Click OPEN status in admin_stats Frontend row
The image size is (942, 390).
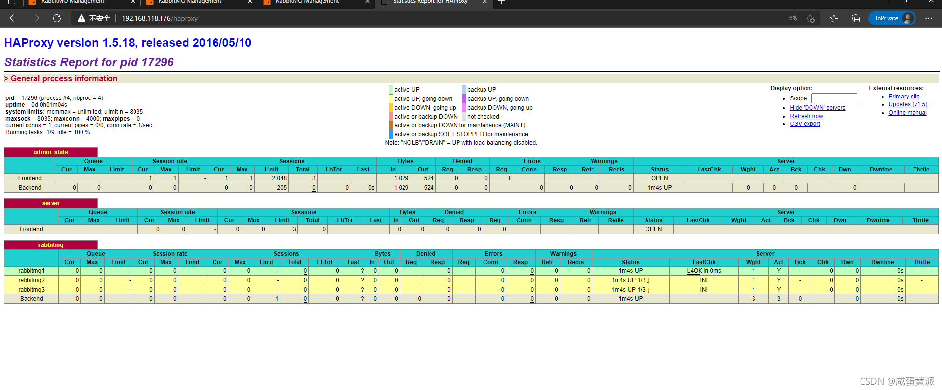point(659,178)
